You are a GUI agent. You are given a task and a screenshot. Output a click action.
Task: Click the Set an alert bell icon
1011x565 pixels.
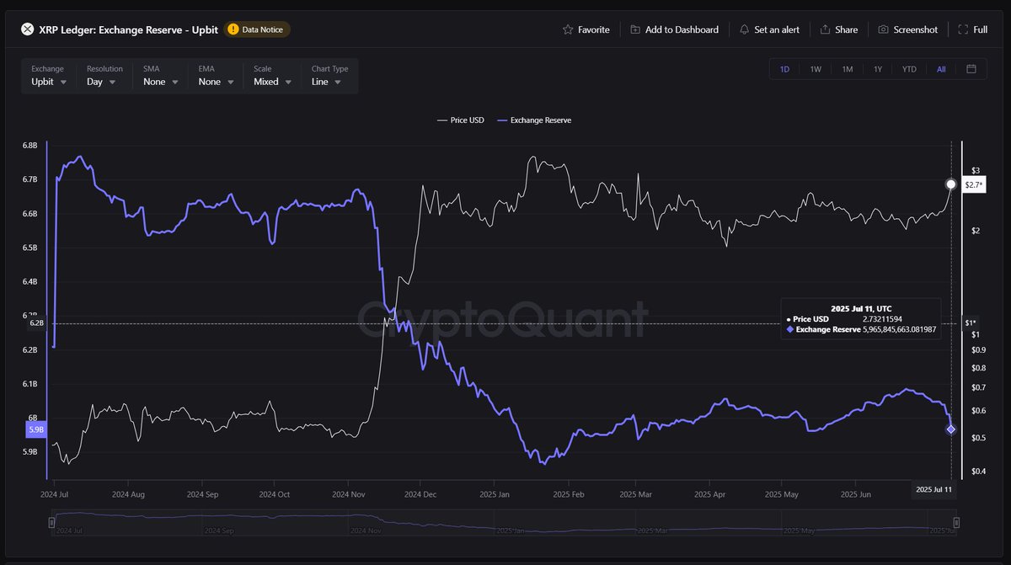click(744, 29)
